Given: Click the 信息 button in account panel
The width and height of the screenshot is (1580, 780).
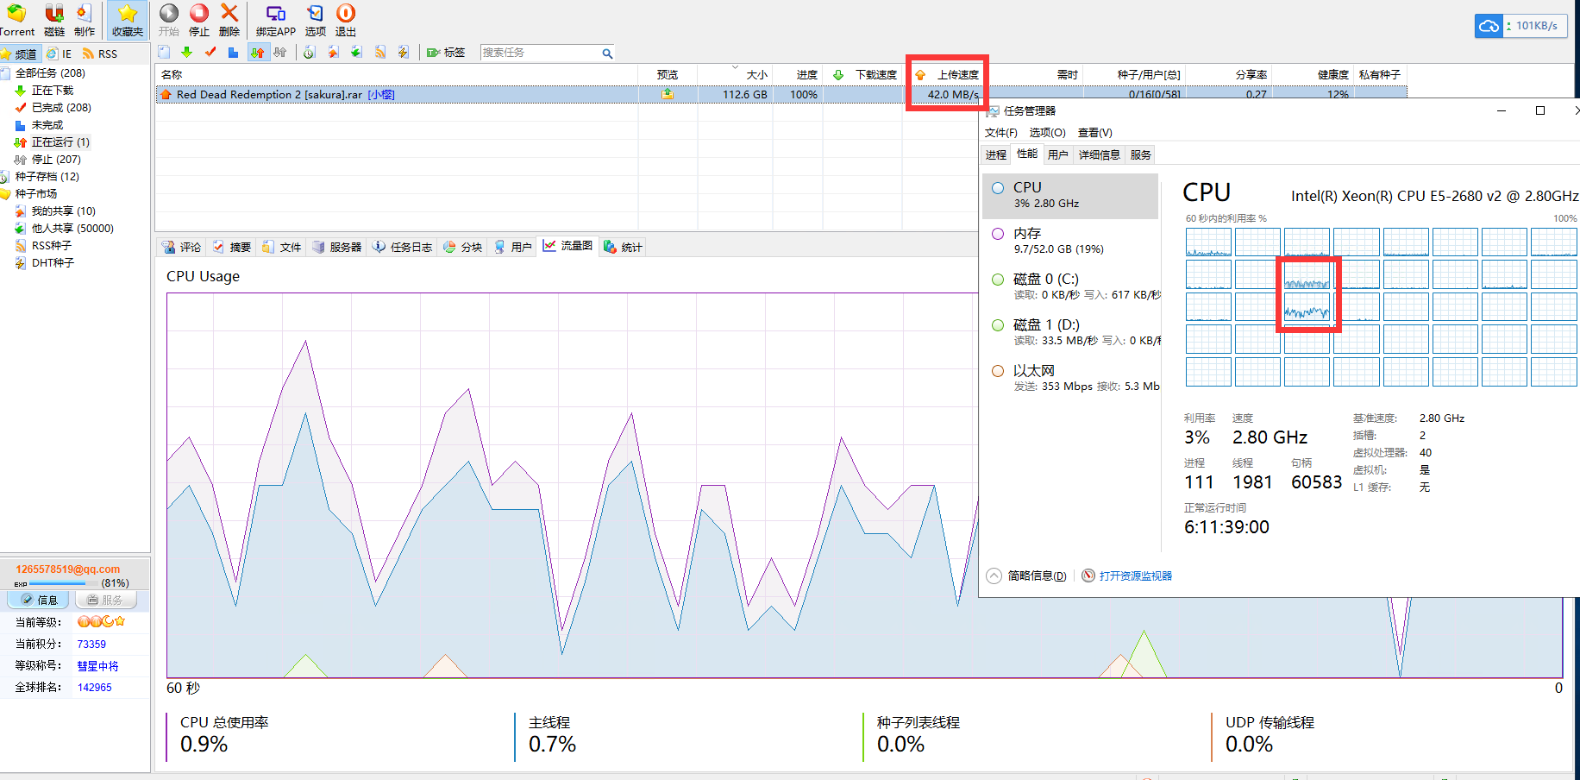Looking at the screenshot, I should [x=39, y=600].
